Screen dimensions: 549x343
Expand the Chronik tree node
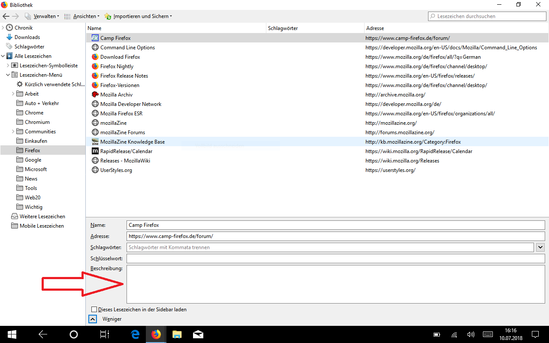click(x=3, y=28)
